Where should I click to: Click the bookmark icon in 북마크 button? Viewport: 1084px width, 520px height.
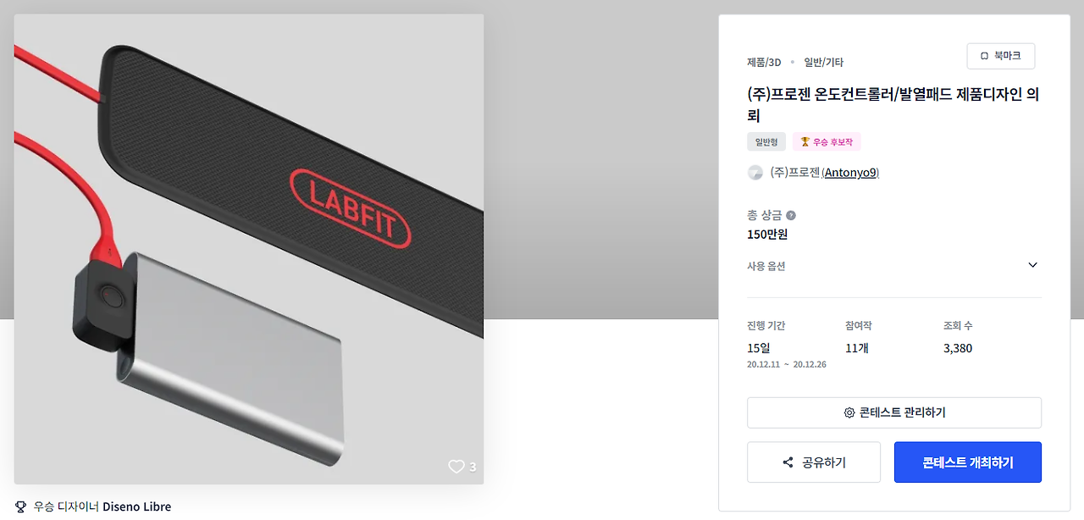tap(984, 56)
